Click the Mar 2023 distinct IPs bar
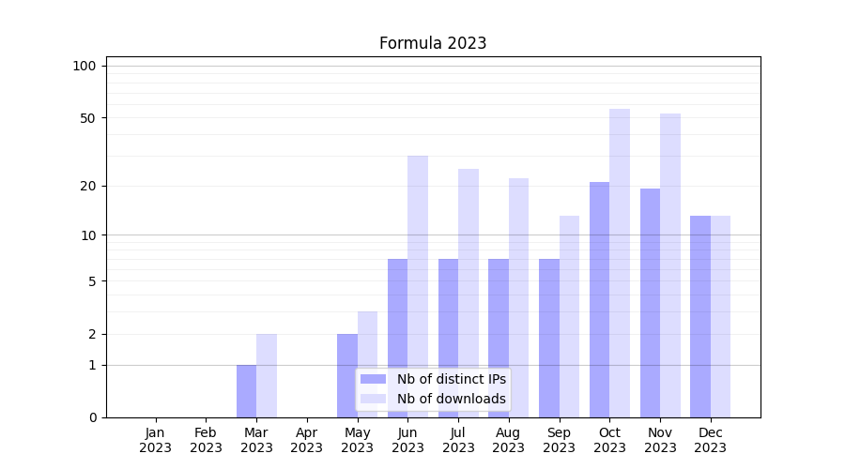Image resolution: width=845 pixels, height=469 pixels. click(246, 391)
